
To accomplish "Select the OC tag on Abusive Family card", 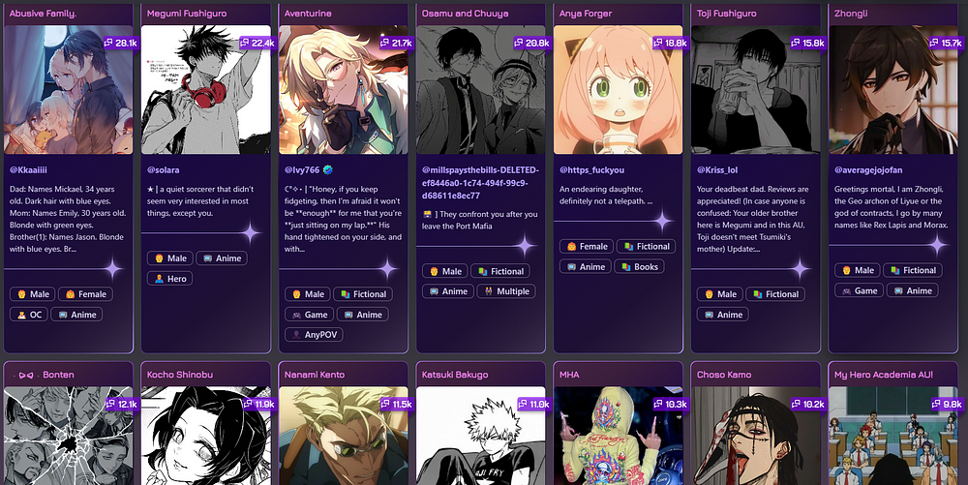I will pyautogui.click(x=29, y=314).
